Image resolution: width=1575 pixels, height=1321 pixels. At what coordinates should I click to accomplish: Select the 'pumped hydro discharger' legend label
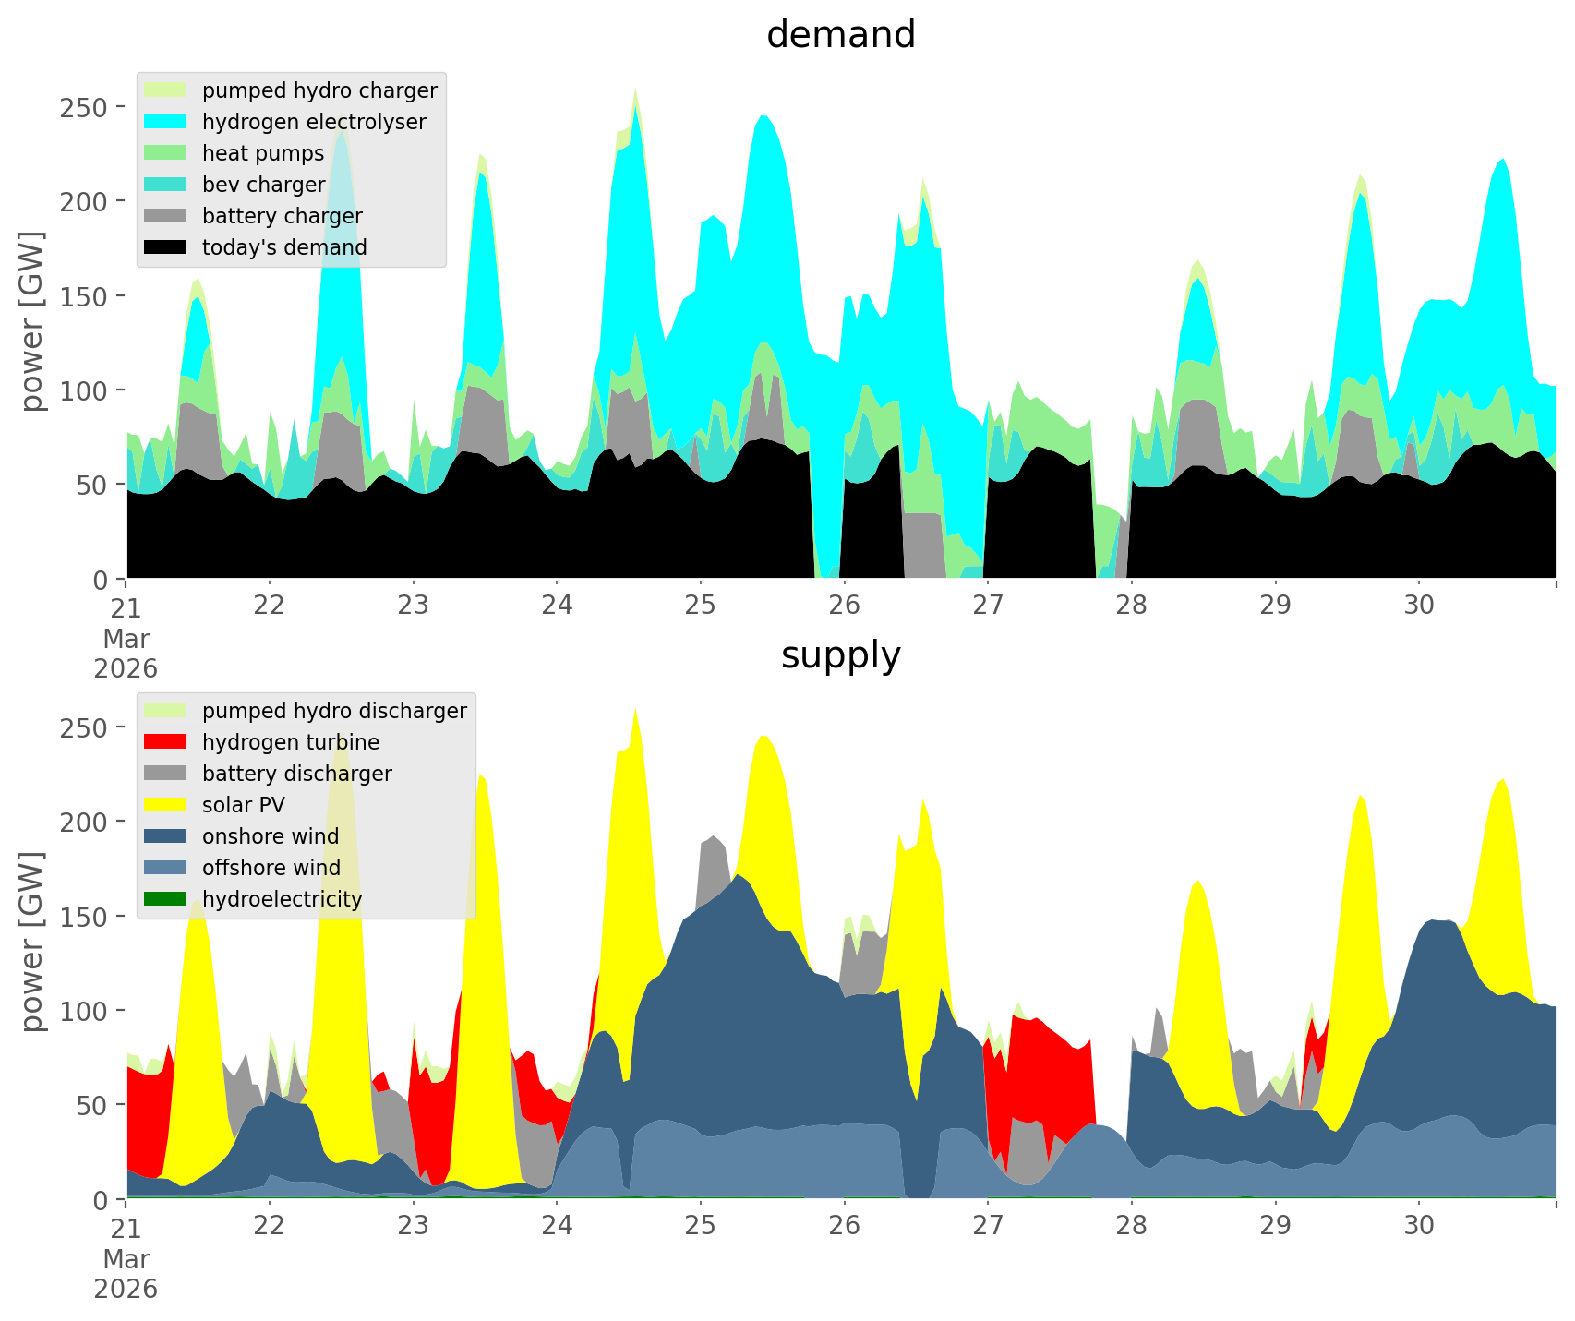click(334, 711)
